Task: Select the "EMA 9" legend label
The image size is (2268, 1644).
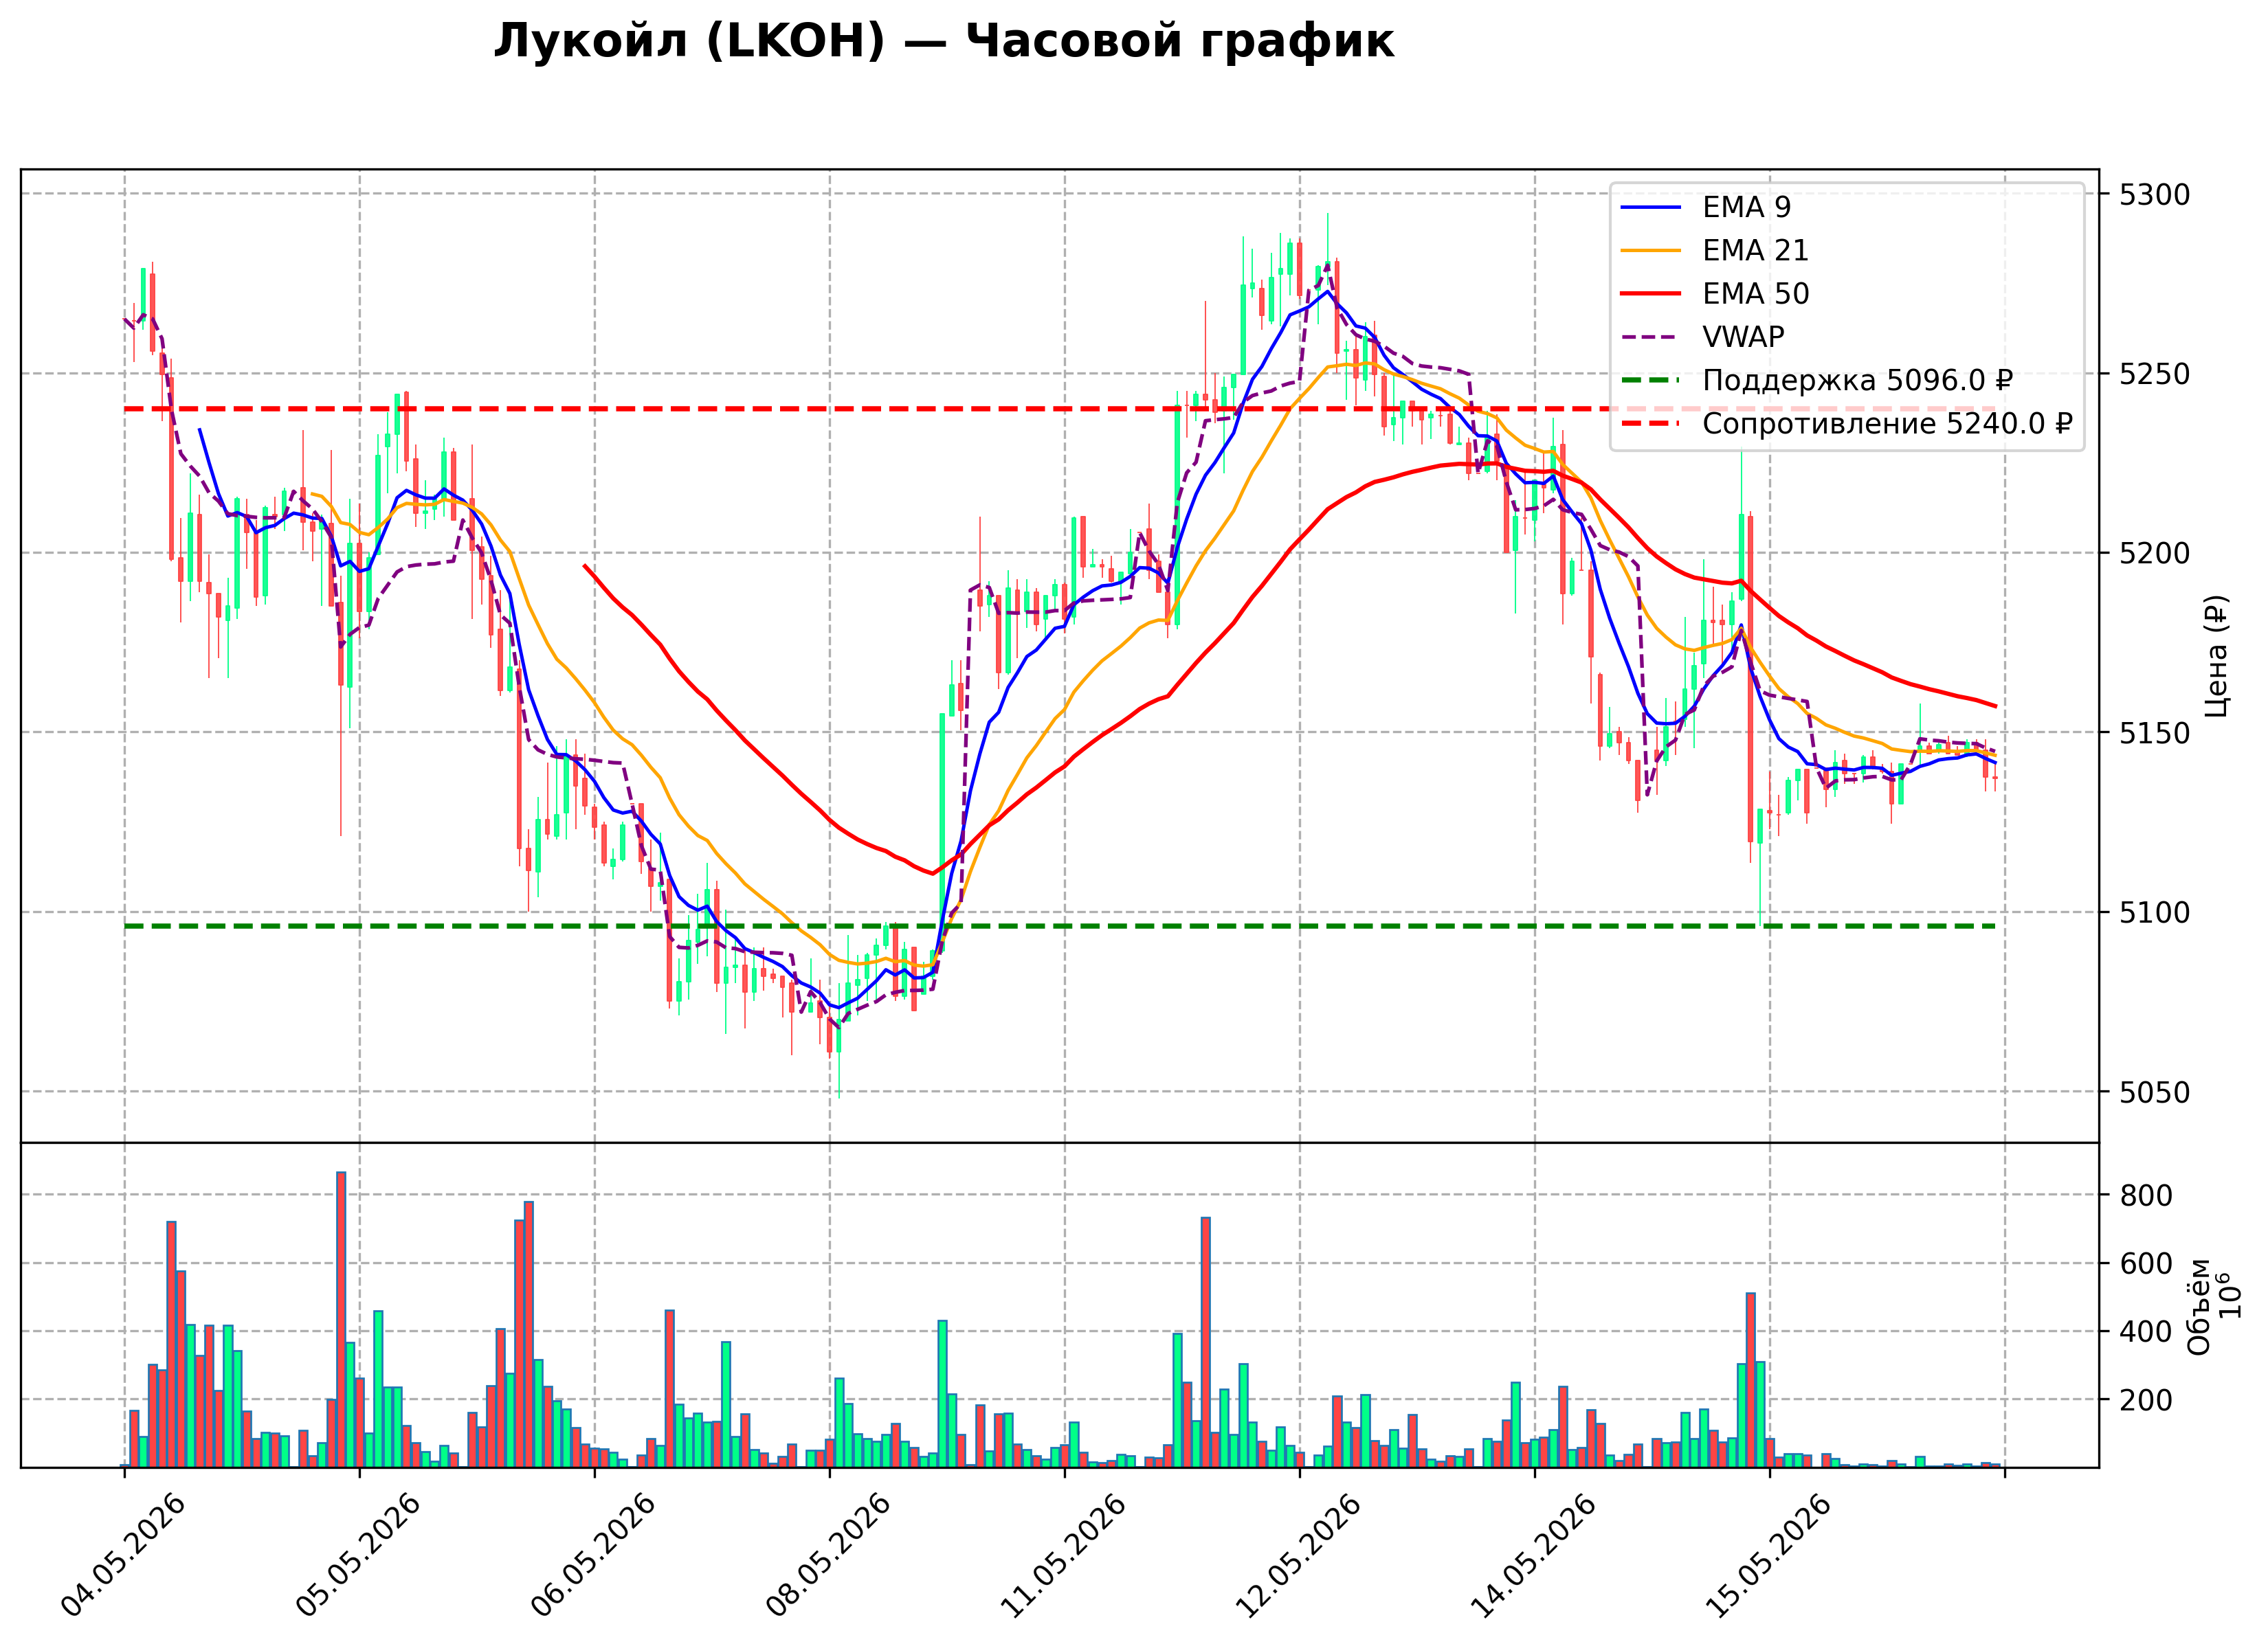Action: tap(1746, 207)
